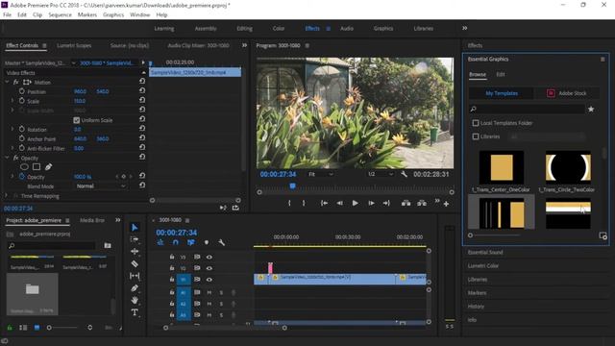
Task: Open the Sequence menu
Action: point(60,14)
